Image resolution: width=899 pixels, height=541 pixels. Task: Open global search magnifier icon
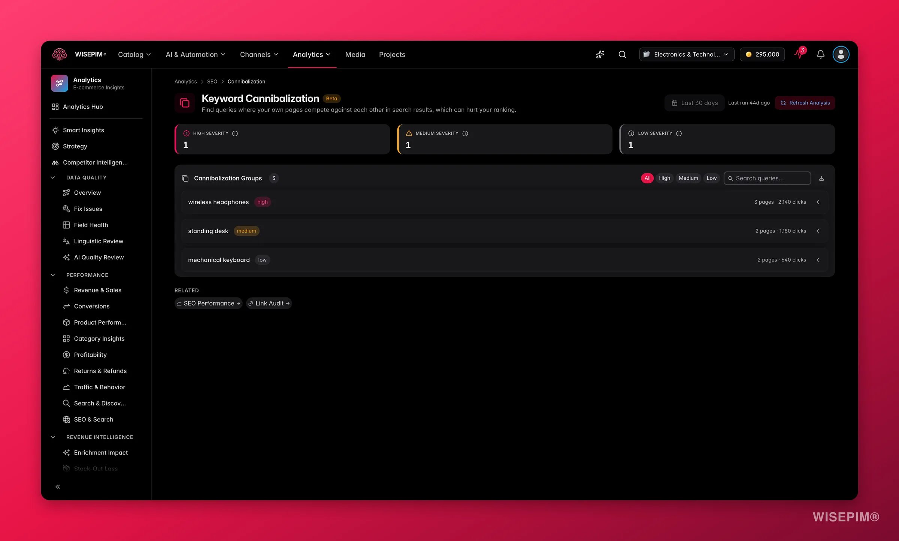(x=622, y=54)
